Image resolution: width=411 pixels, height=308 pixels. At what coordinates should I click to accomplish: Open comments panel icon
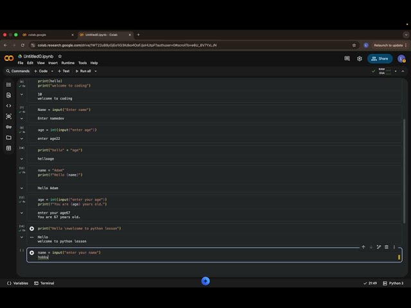point(347,58)
